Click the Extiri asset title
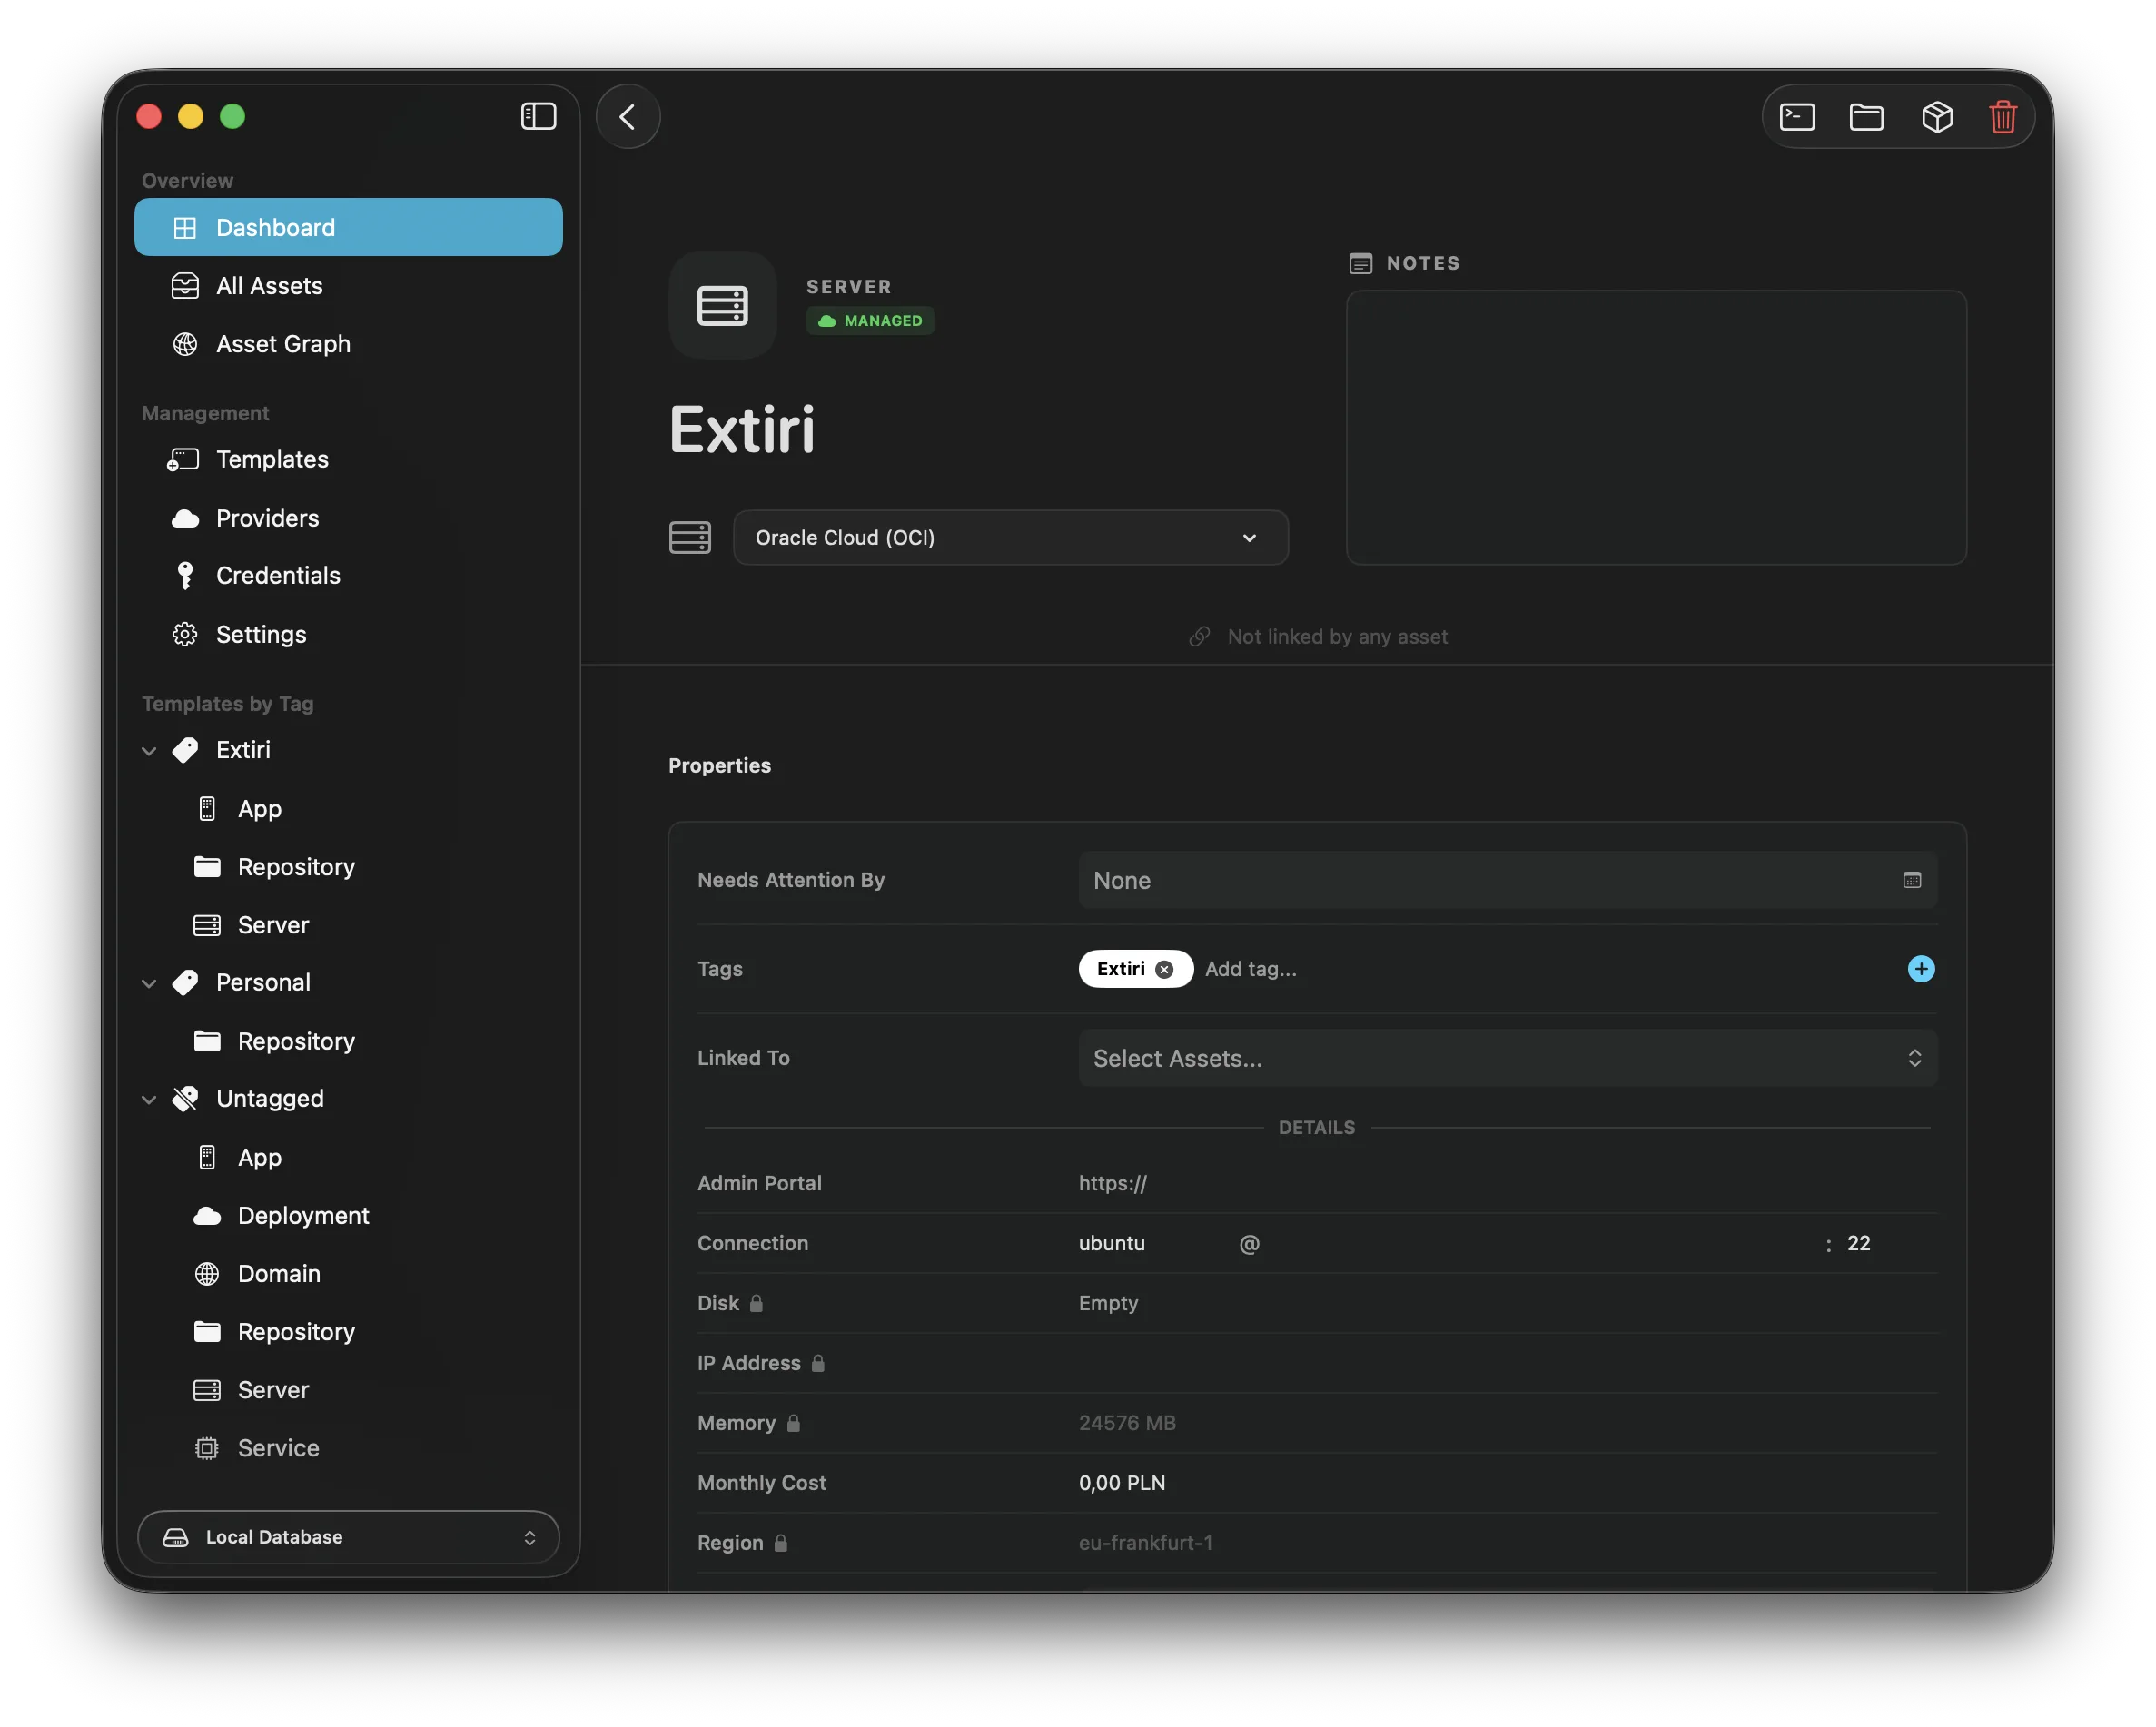The height and width of the screenshot is (1727, 2156). click(742, 430)
